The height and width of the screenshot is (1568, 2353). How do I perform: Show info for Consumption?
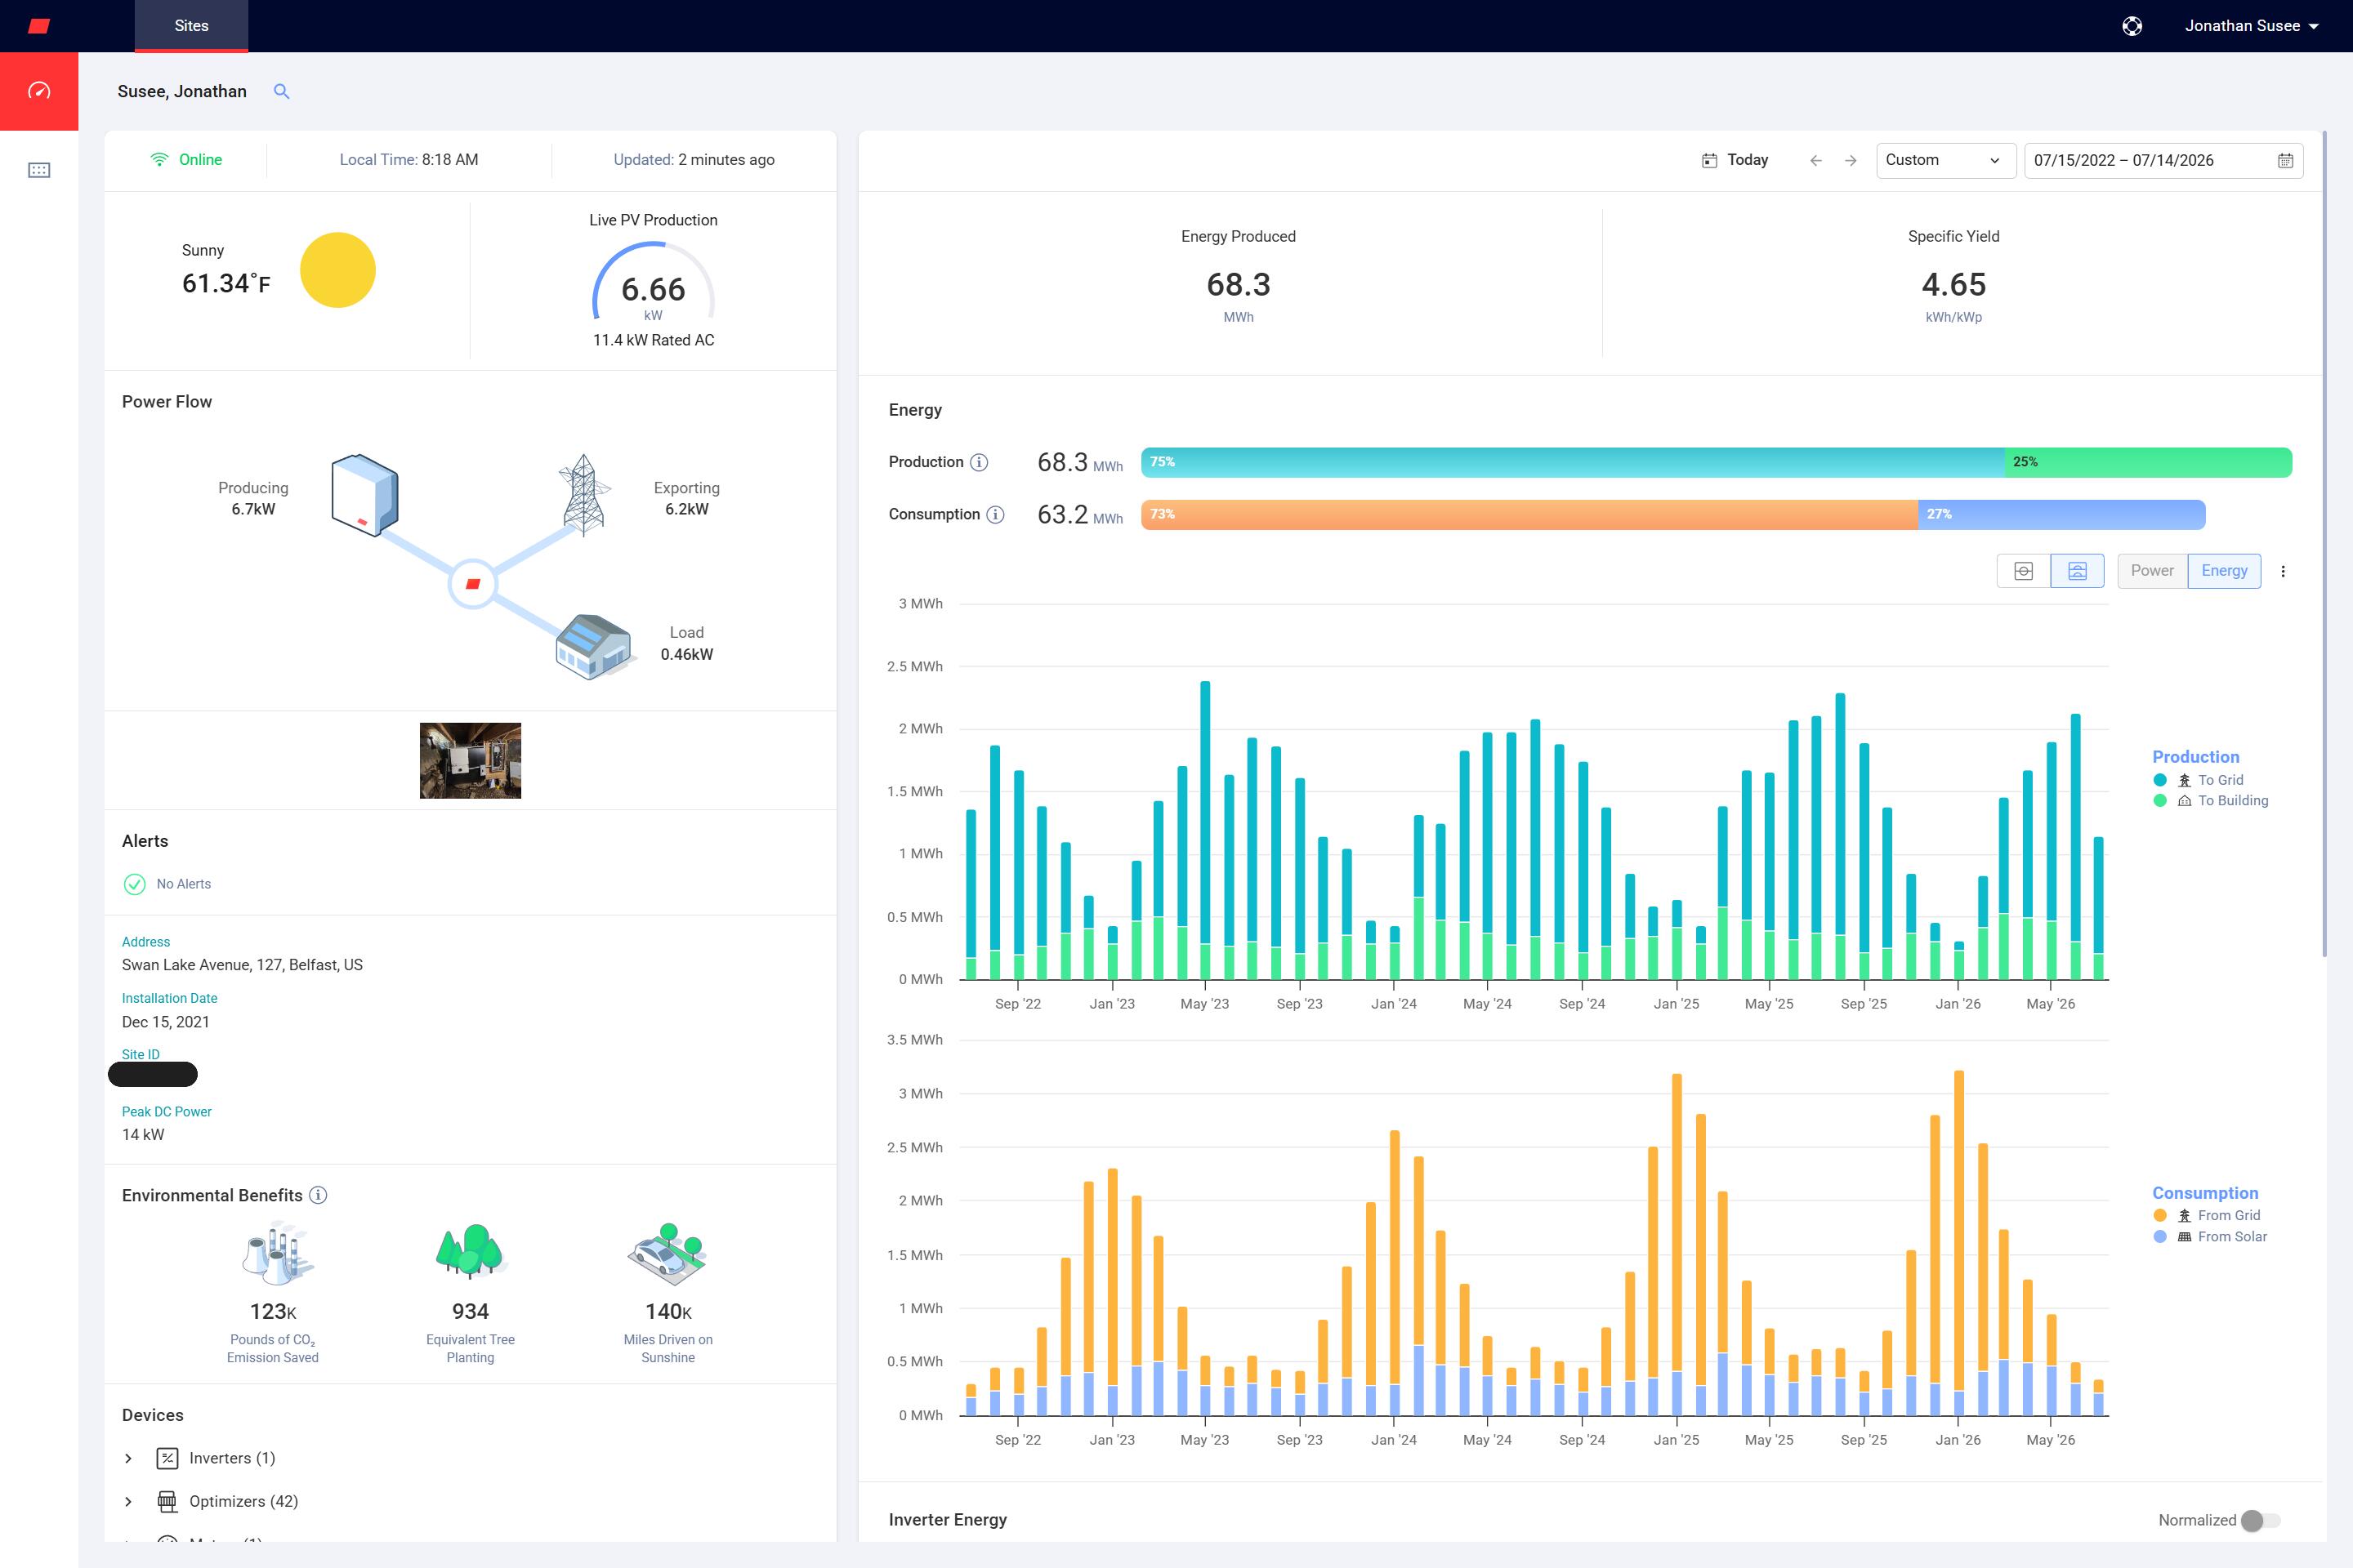point(995,514)
